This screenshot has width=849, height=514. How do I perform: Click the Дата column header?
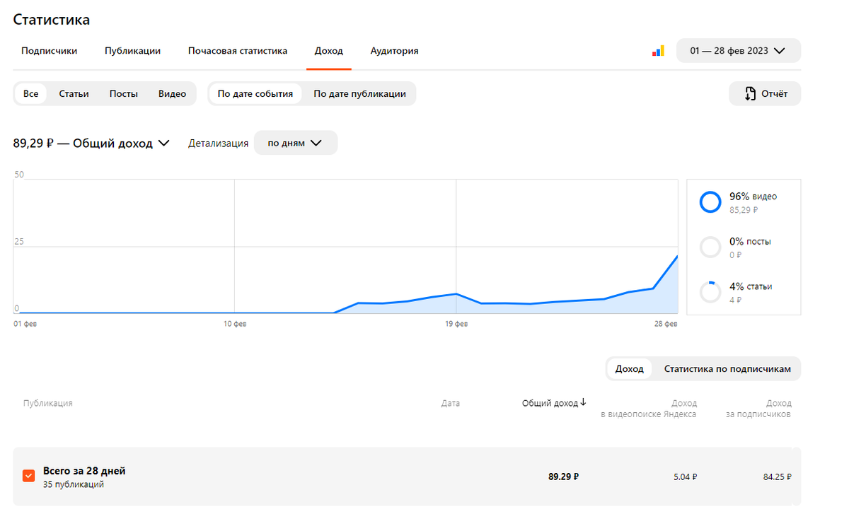point(450,403)
